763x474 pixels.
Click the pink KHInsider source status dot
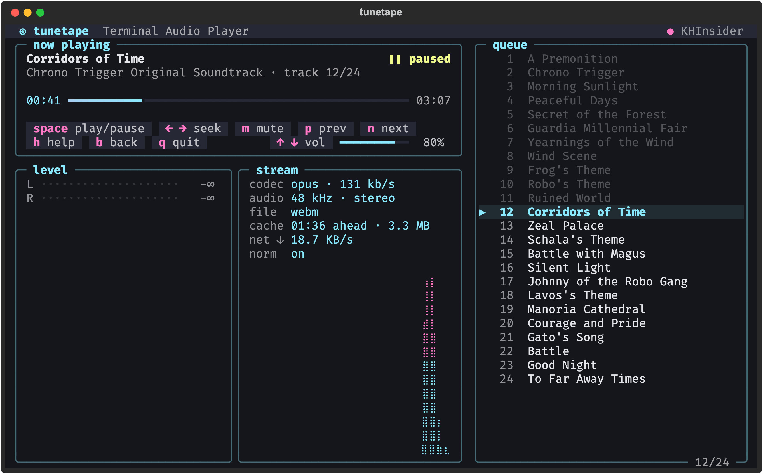pos(671,31)
